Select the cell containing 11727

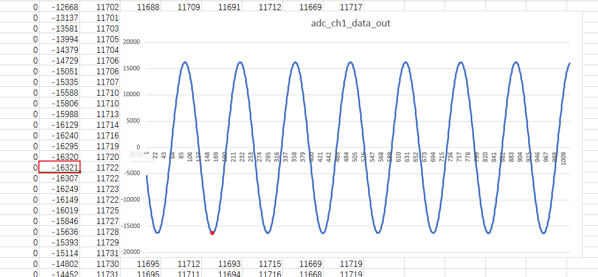coord(100,221)
